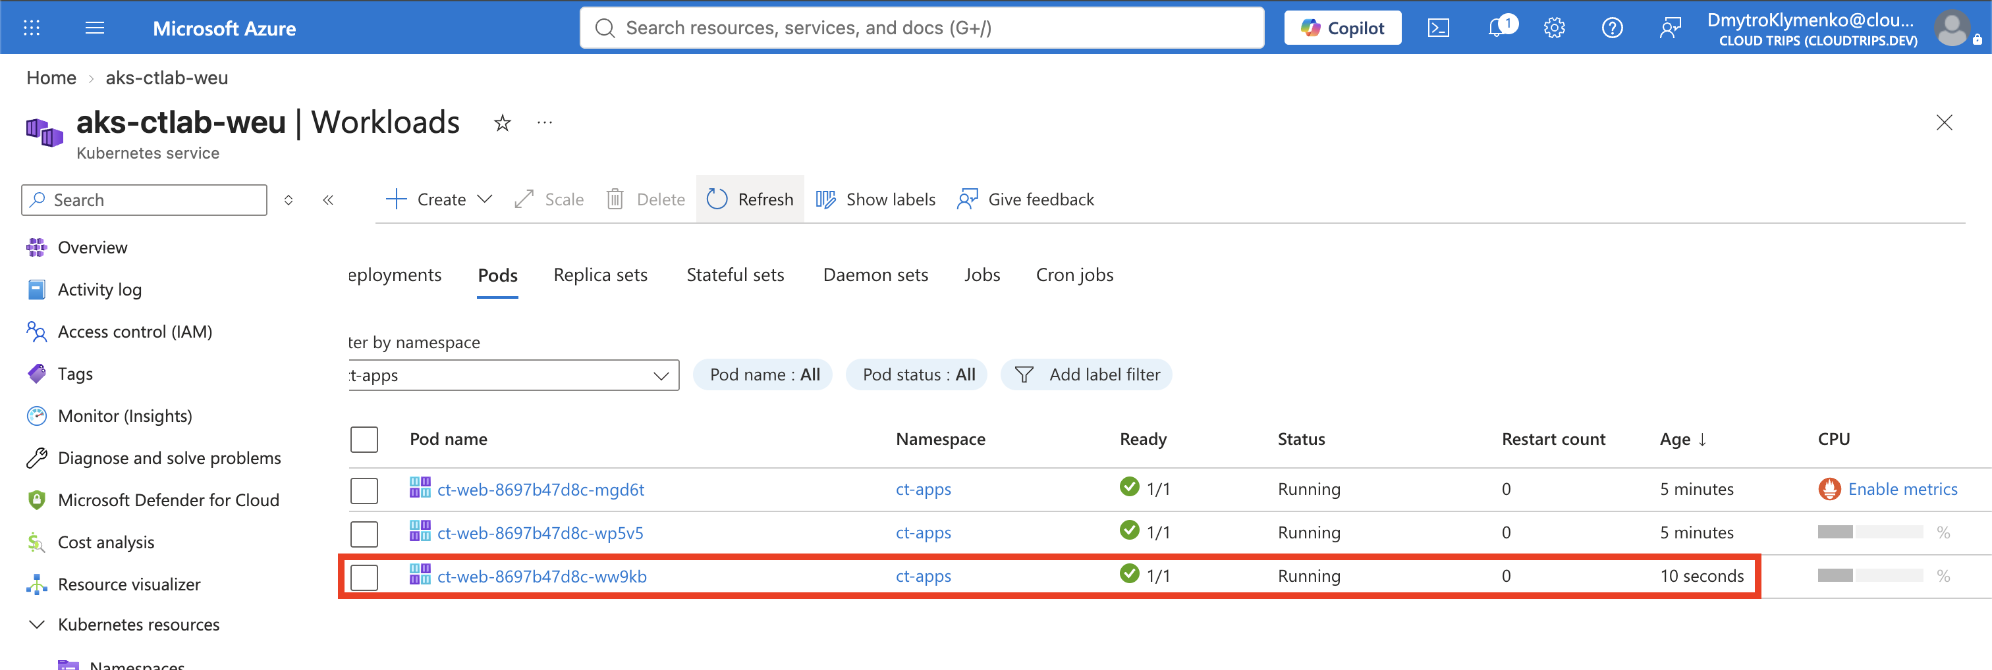Click the account avatar picture
Screen dimensions: 1992x670
1952,28
